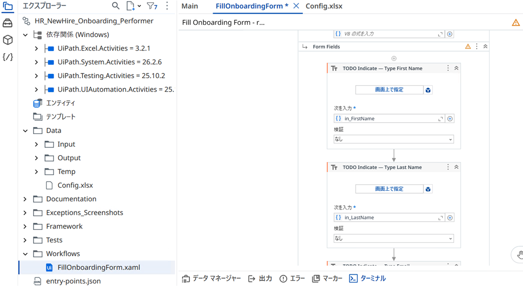This screenshot has width=523, height=291.
Task: Click the Form Fields warning icon
Action: point(468,47)
